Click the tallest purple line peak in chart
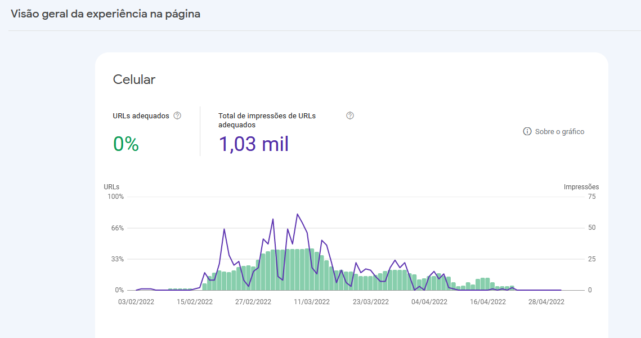Screen dimensions: 641x338 297,214
